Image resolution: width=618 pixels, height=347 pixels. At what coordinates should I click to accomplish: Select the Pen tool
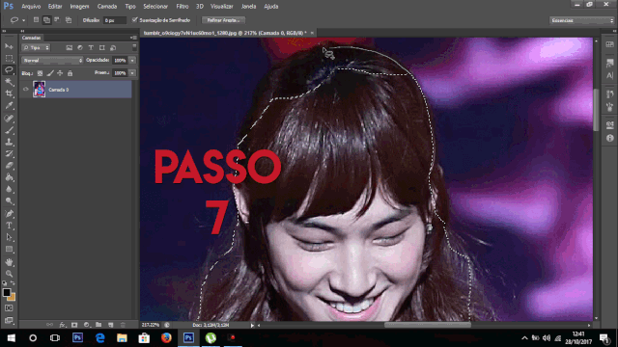coord(9,214)
